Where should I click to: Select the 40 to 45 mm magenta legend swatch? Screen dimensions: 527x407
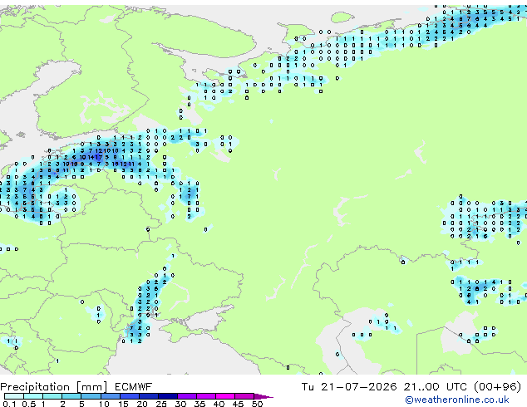[225, 396]
